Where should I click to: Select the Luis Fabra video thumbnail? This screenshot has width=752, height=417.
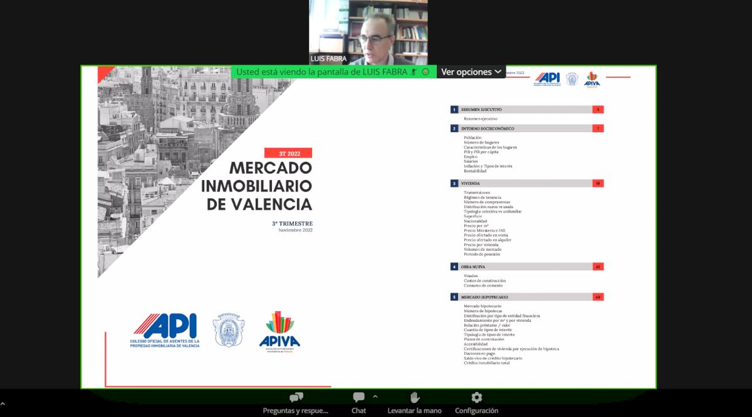pos(368,33)
